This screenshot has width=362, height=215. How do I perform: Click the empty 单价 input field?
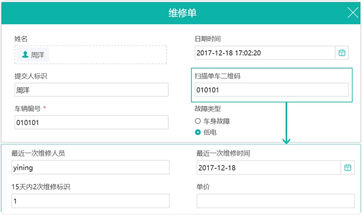point(275,201)
